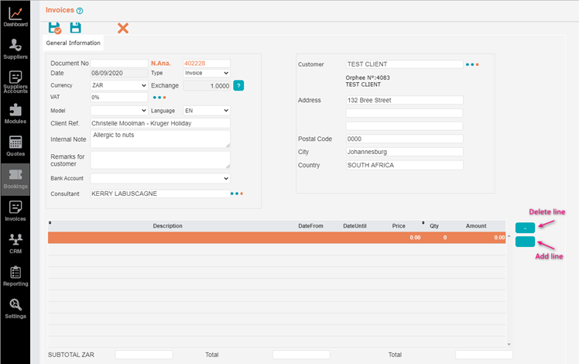Image resolution: width=579 pixels, height=364 pixels.
Task: Click the Add line button
Action: [525, 242]
